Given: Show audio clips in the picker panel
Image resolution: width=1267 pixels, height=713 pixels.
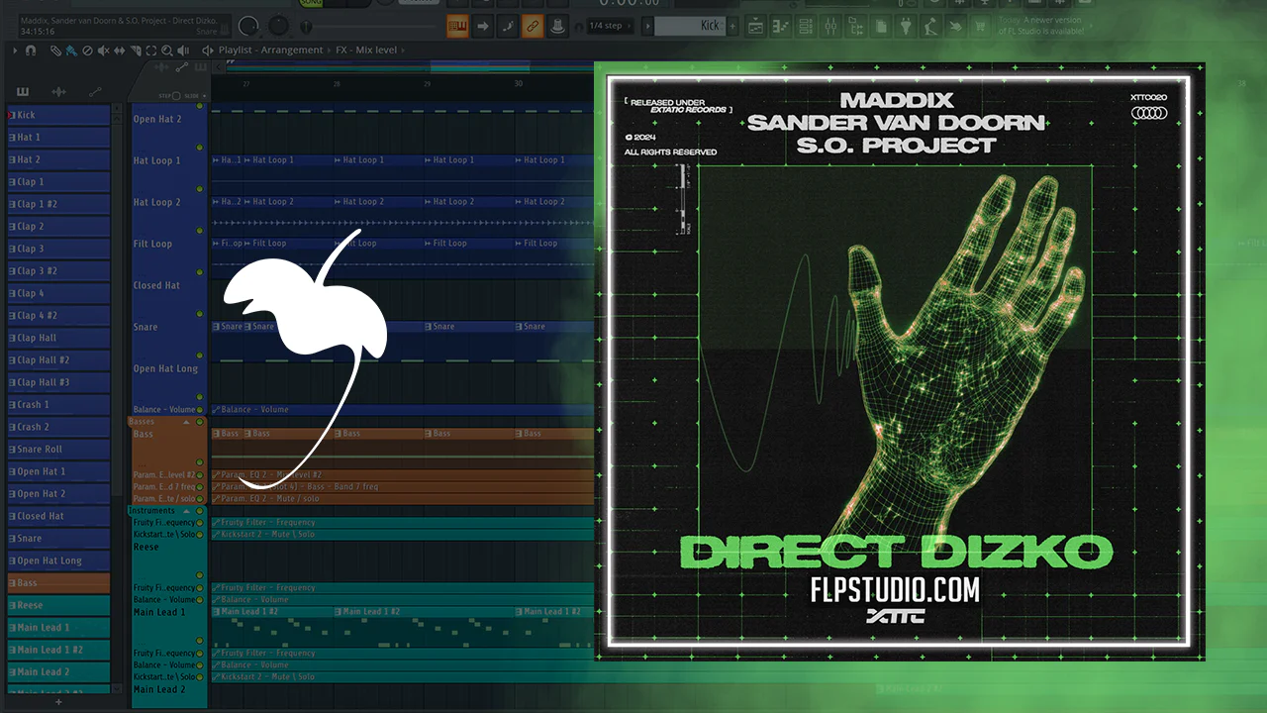Looking at the screenshot, I should (58, 92).
